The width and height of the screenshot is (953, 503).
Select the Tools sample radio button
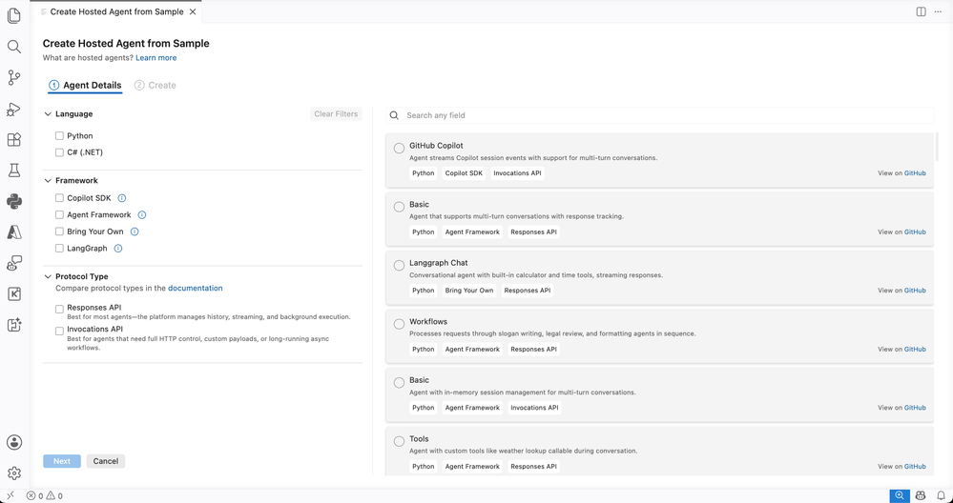(399, 441)
